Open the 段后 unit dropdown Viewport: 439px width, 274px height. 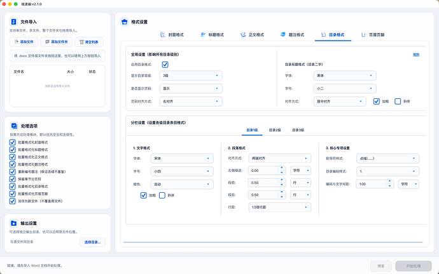coord(300,195)
